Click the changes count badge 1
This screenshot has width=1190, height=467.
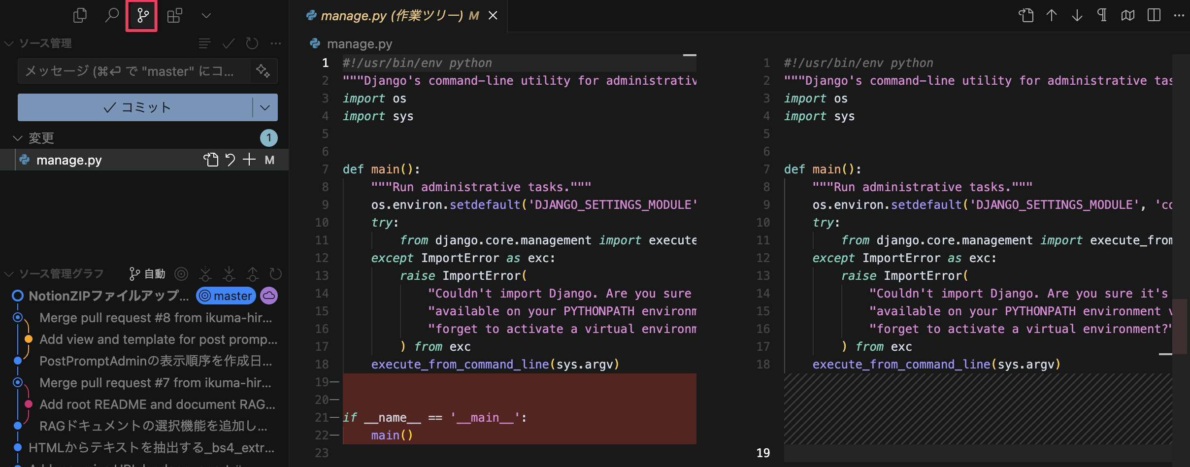[x=269, y=138]
